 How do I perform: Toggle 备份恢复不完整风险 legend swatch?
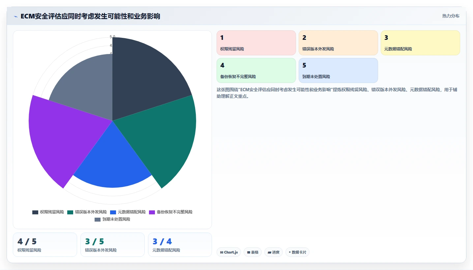point(152,212)
